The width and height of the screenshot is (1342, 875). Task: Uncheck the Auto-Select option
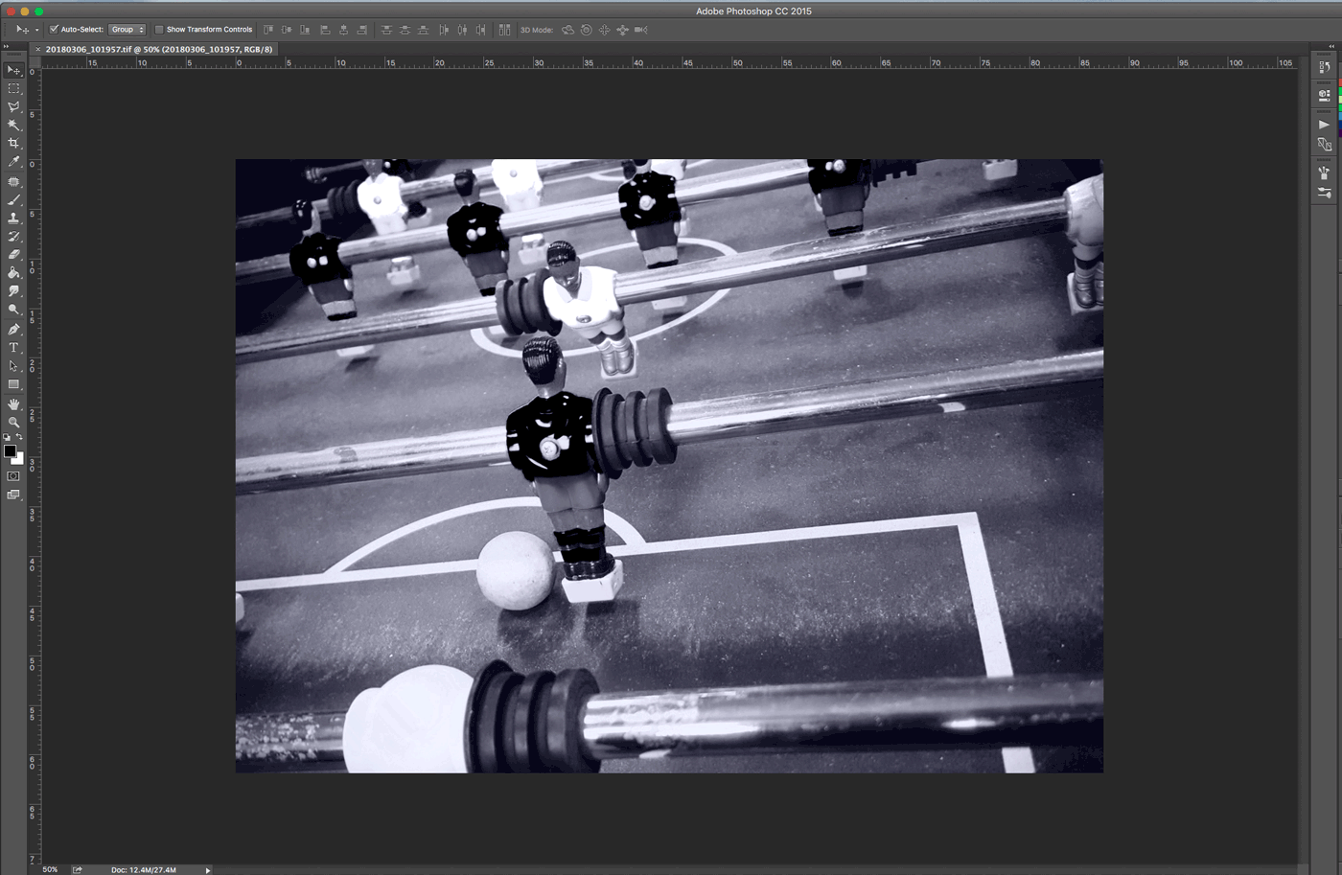(55, 30)
